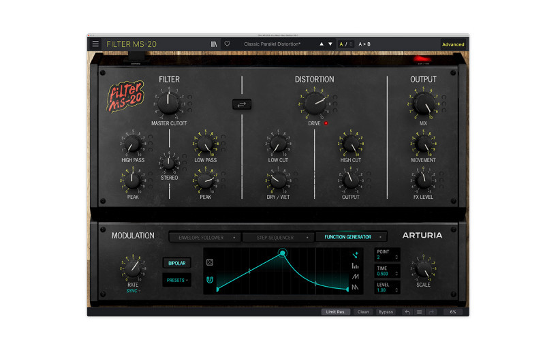The height and width of the screenshot is (361, 545).
Task: Select the draw point tool icon
Action: point(356,254)
